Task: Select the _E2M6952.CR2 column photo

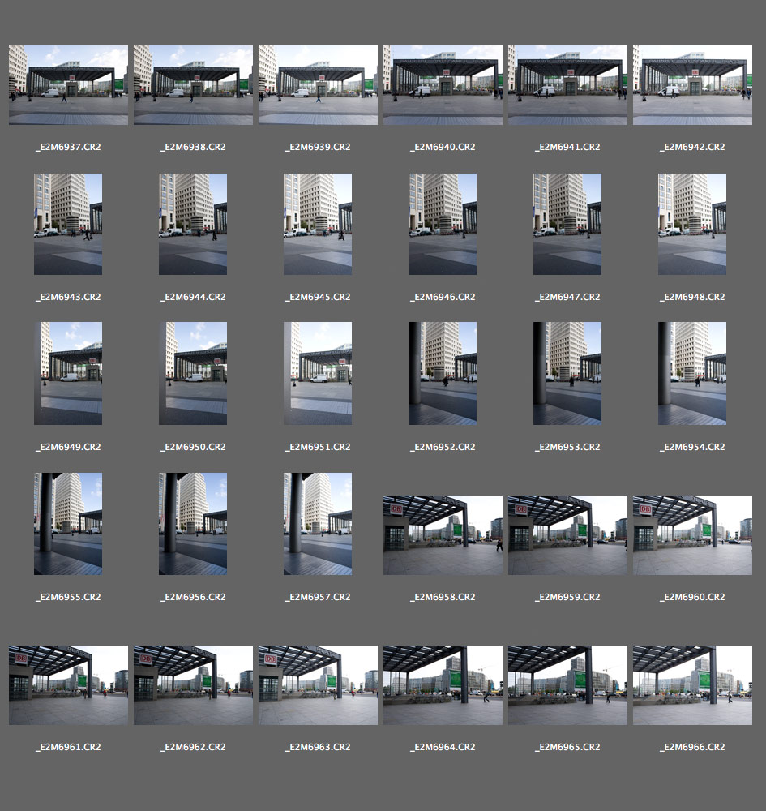Action: [x=443, y=373]
